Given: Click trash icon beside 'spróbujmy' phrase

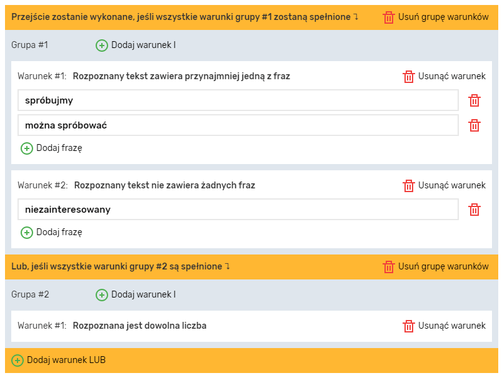Looking at the screenshot, I should point(474,100).
